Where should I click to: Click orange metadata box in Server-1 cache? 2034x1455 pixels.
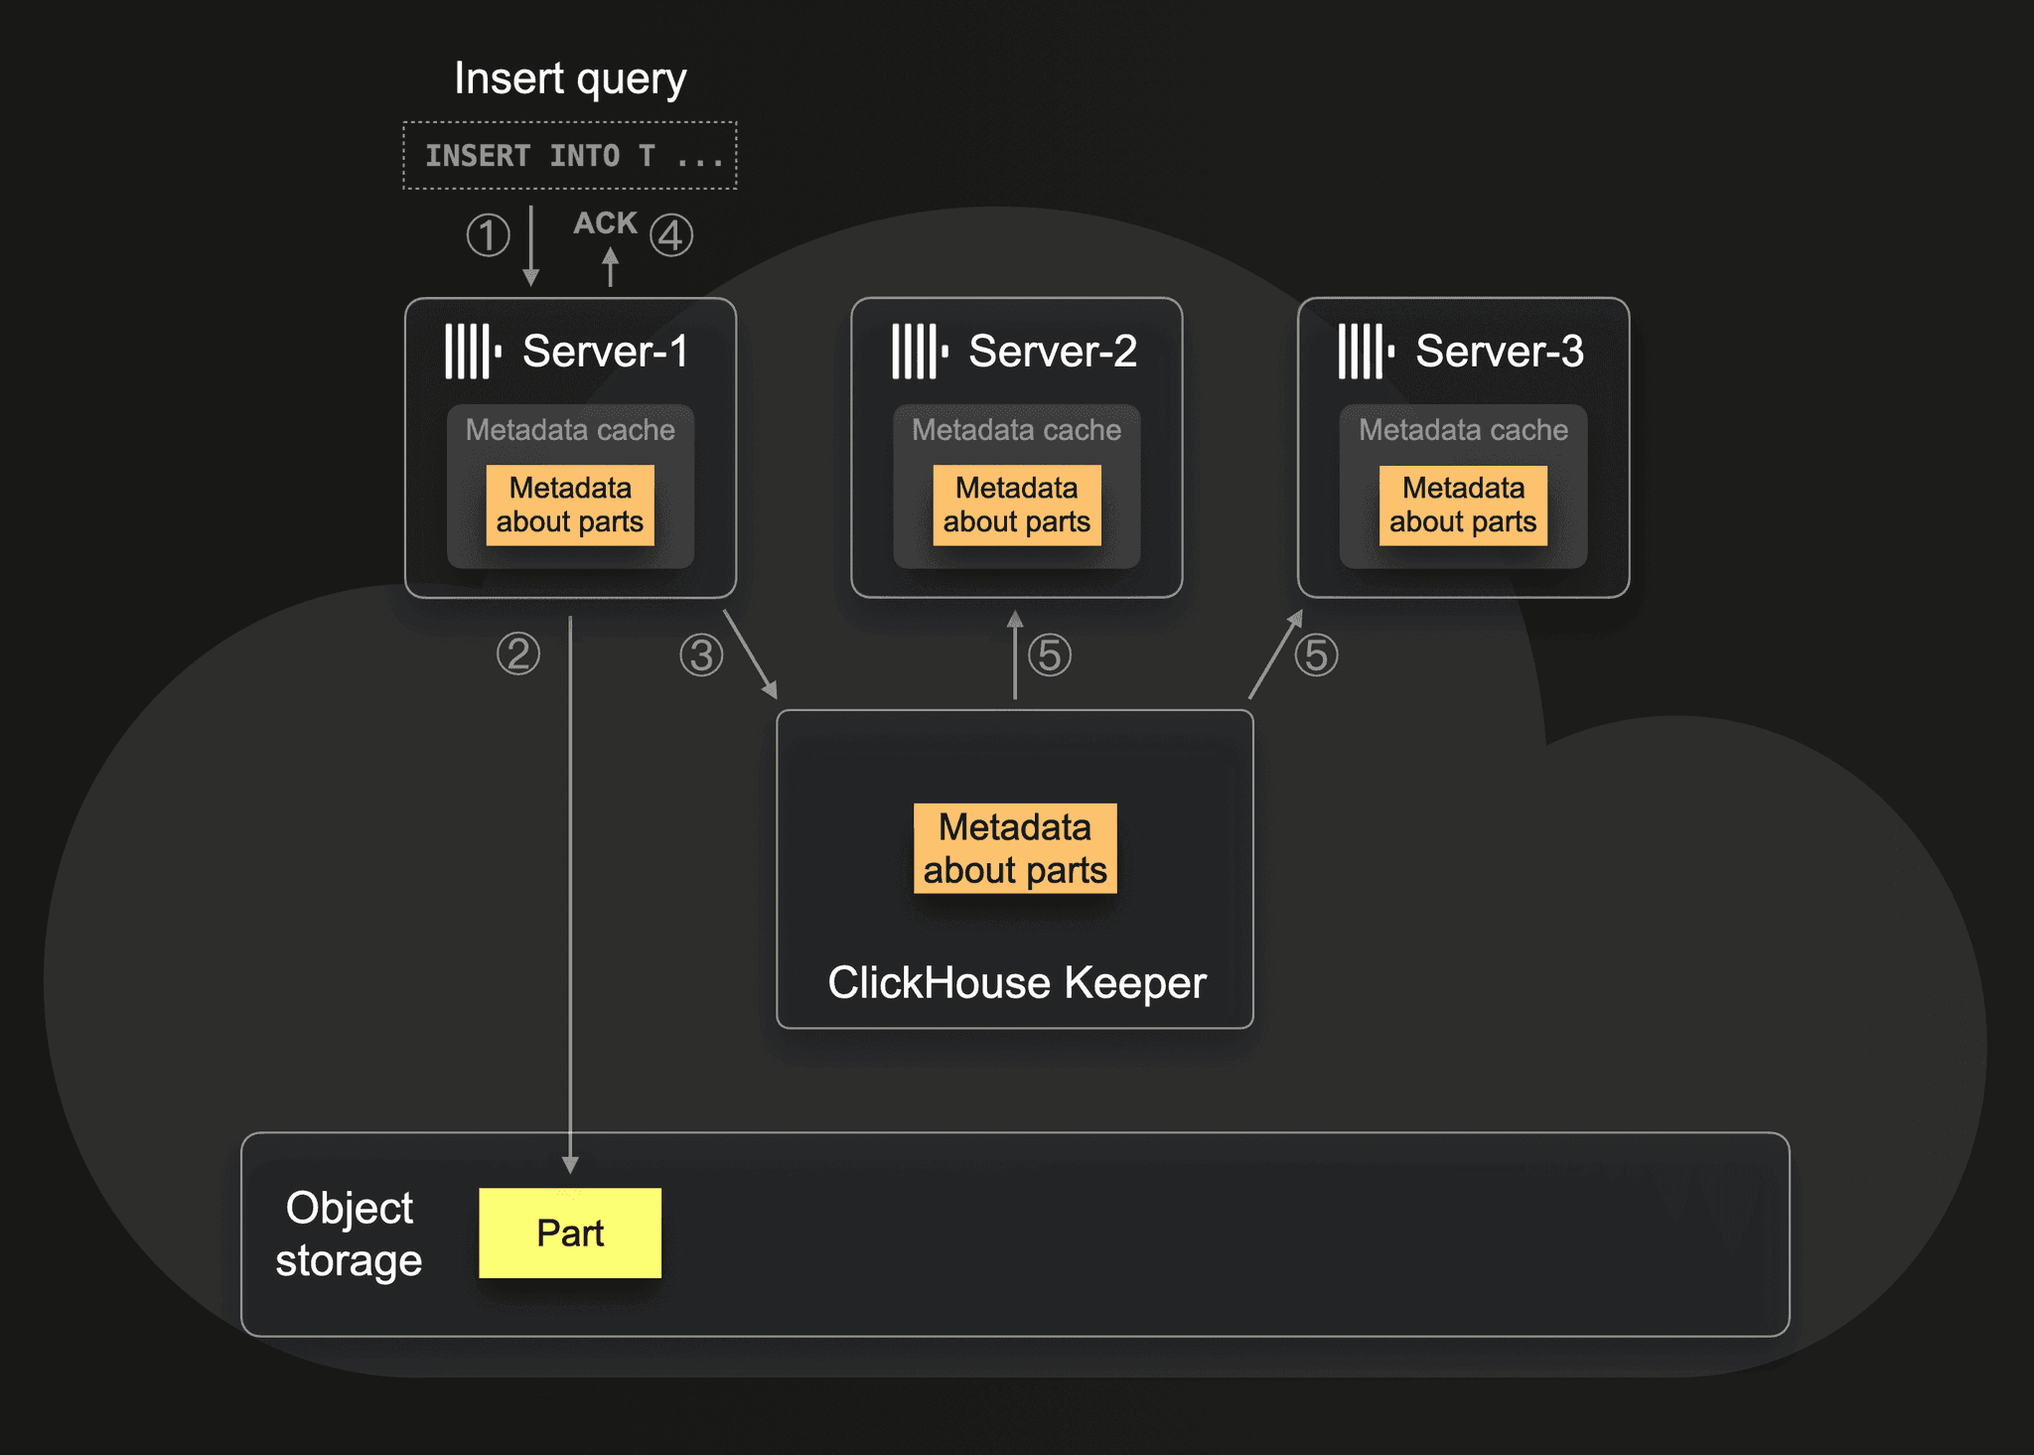pos(570,506)
